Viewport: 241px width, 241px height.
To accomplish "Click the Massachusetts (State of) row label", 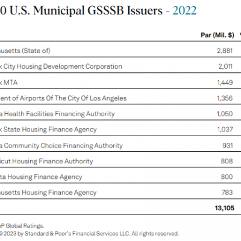I will pyautogui.click(x=25, y=51).
